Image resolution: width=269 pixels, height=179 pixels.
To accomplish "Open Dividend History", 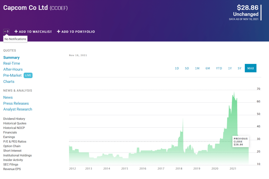I will tap(14, 119).
